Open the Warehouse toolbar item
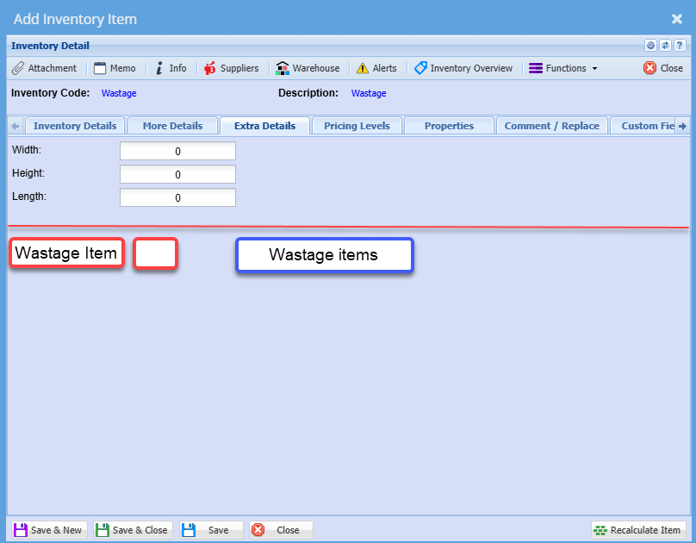Image resolution: width=696 pixels, height=543 pixels. click(x=308, y=68)
